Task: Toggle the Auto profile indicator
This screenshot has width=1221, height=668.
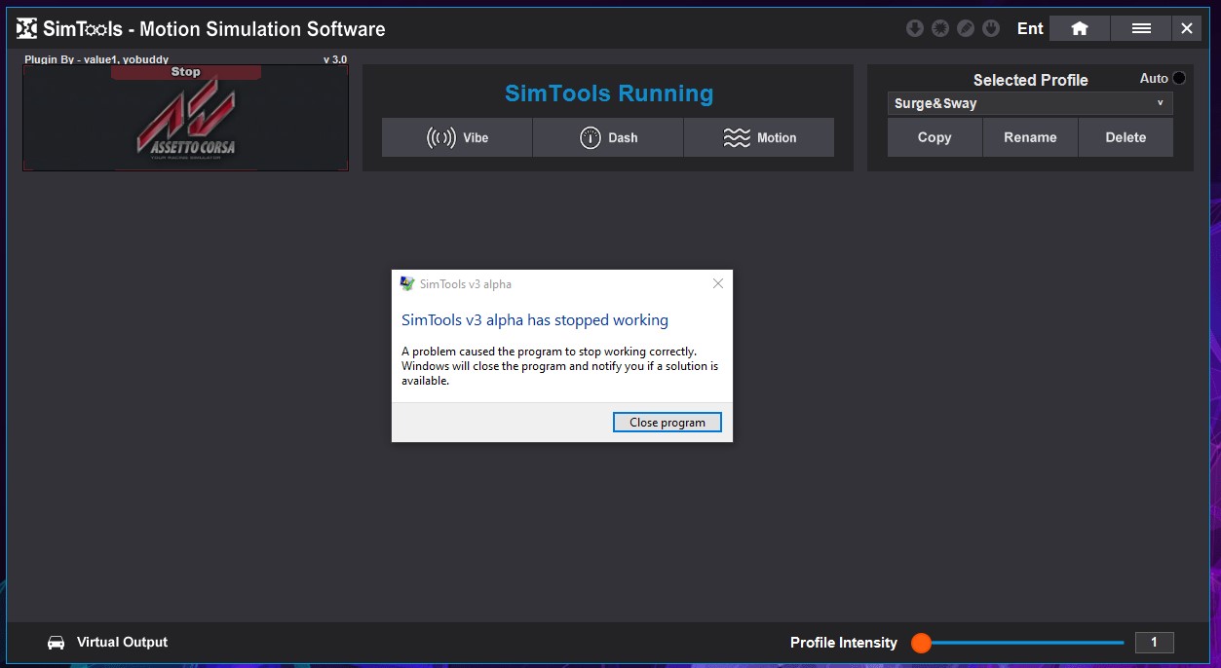Action: pos(1179,78)
